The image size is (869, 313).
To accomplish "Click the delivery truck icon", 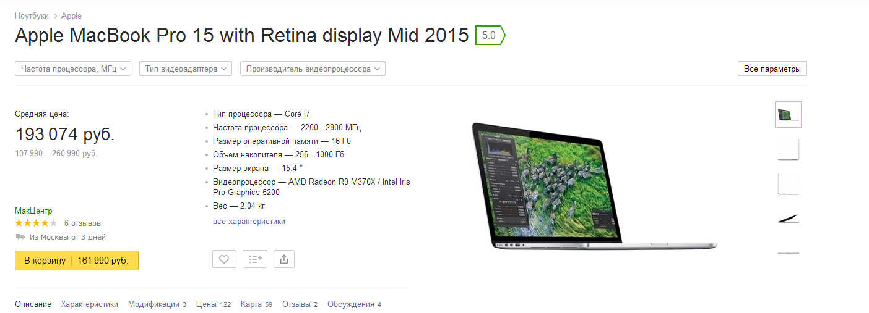I will (20, 236).
